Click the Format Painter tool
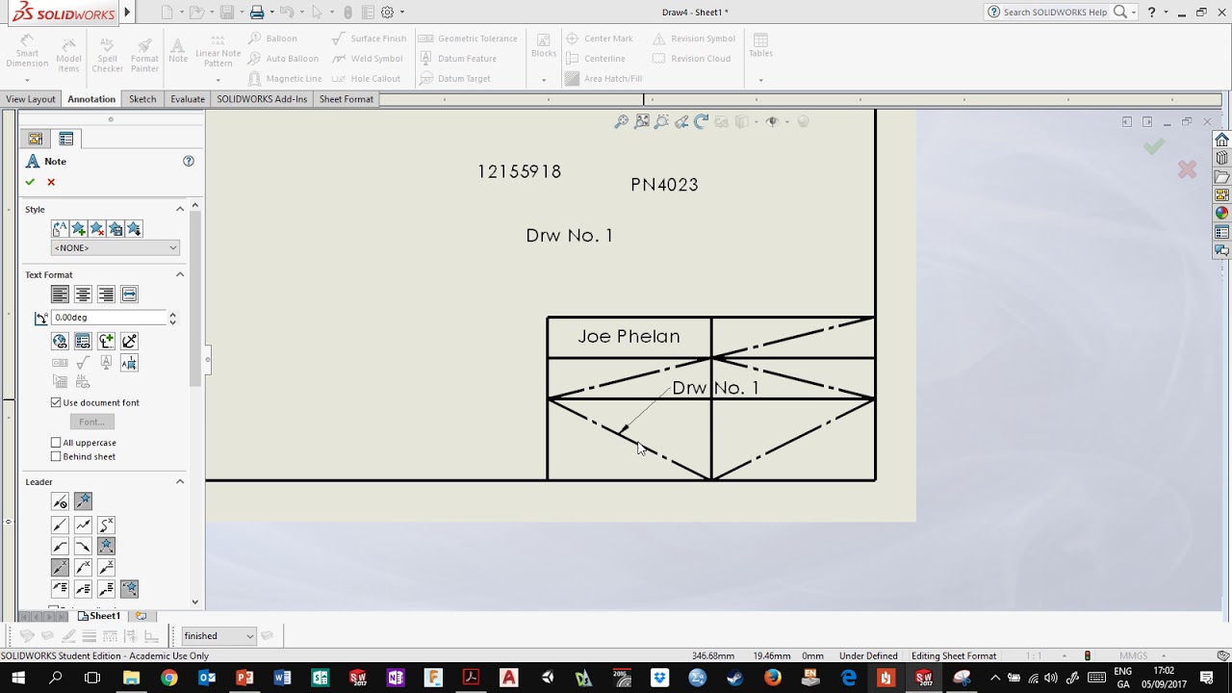Viewport: 1232px width, 693px height. (x=144, y=56)
